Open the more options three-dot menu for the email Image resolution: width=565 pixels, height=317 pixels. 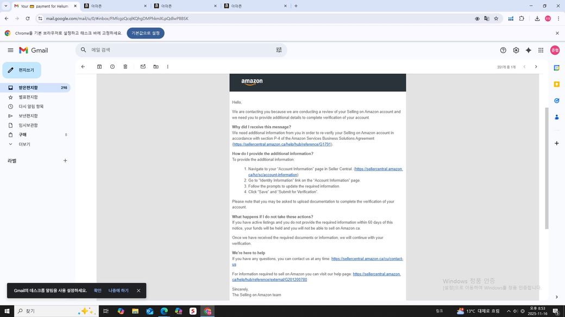[168, 67]
